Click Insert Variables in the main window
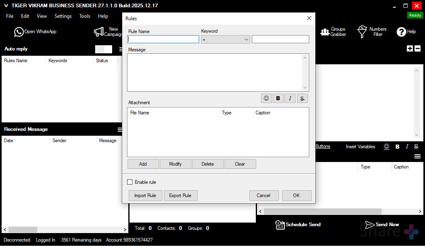The width and height of the screenshot is (425, 246). [361, 147]
